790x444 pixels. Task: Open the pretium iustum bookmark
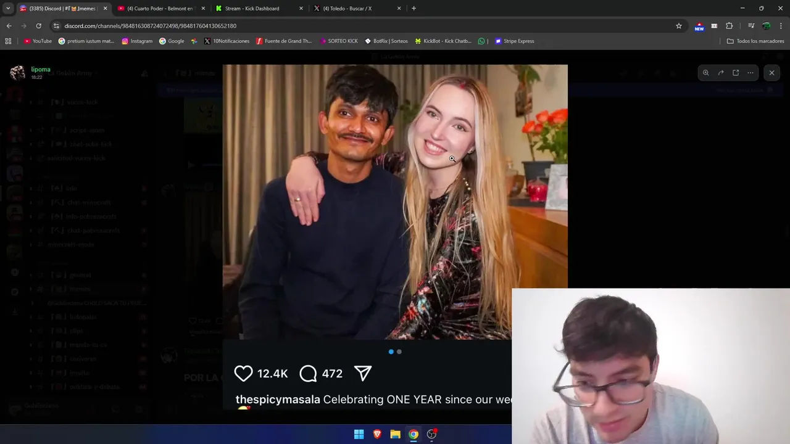(x=86, y=41)
